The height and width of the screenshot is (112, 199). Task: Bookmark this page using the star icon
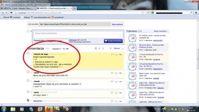click(143, 13)
